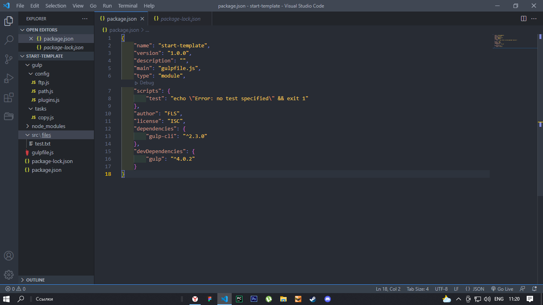The width and height of the screenshot is (543, 305).
Task: Switch to the package-lock.json tab
Action: point(180,19)
